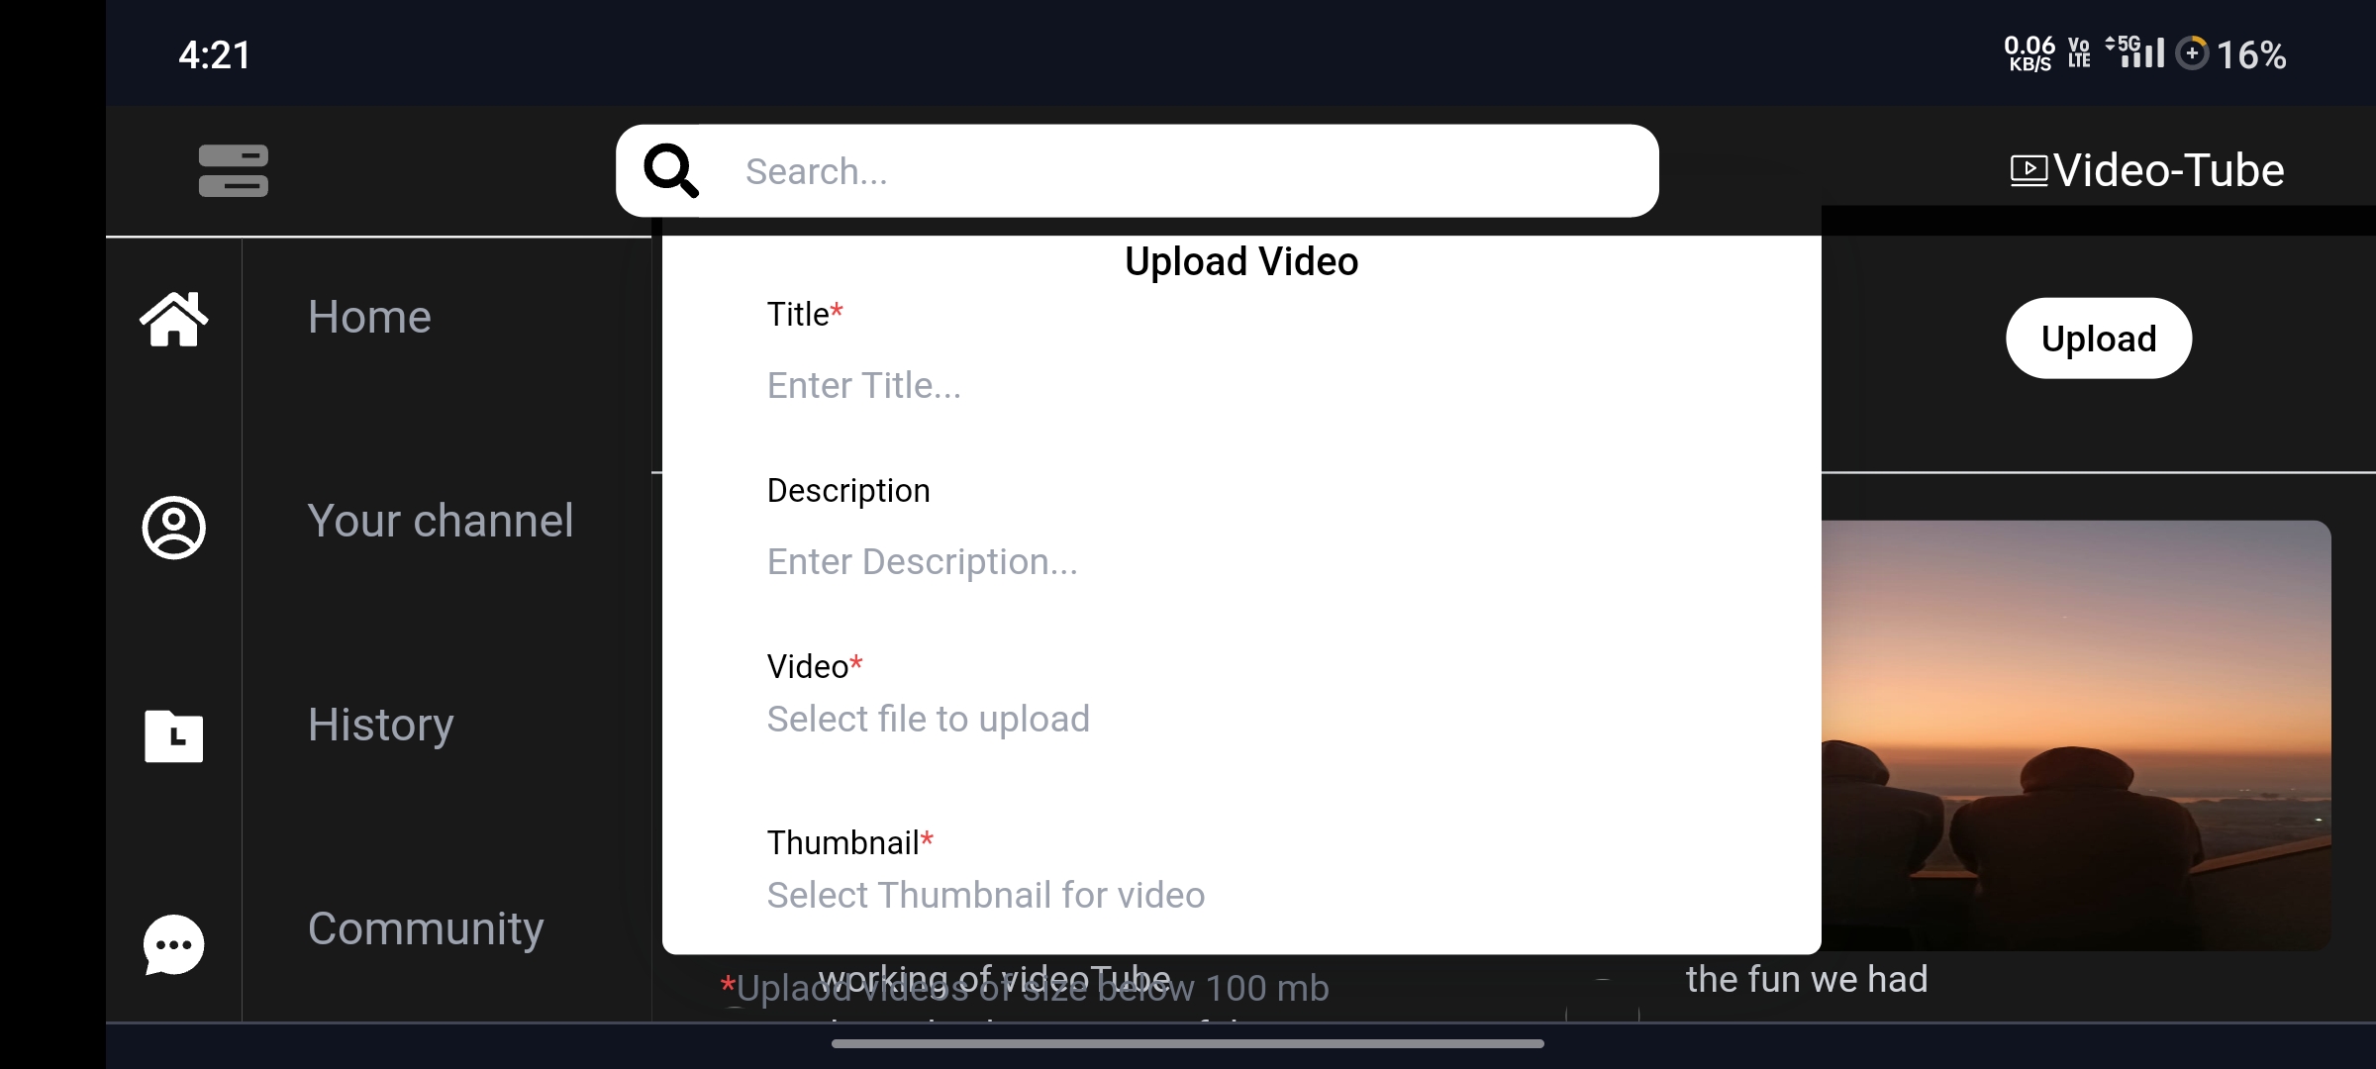The width and height of the screenshot is (2376, 1069).
Task: Go to Home in sidebar
Action: coord(369,317)
